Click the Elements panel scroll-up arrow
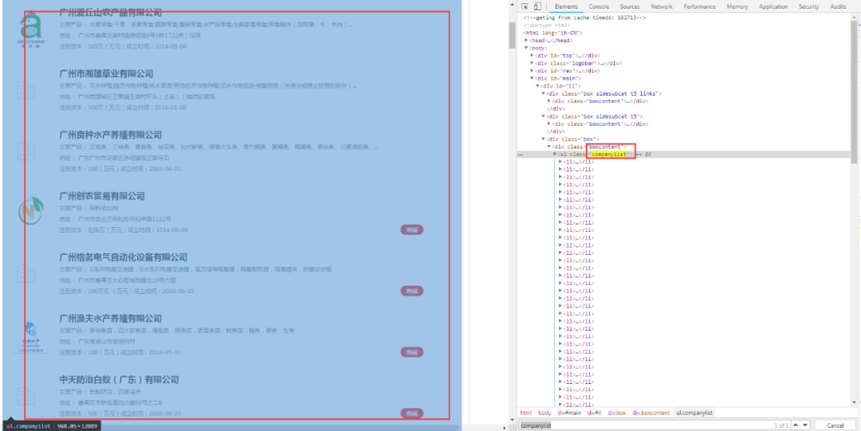861x431 pixels. pyautogui.click(x=855, y=18)
